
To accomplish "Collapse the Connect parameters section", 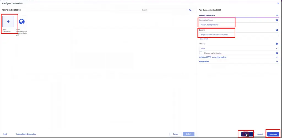I will point(277,15).
